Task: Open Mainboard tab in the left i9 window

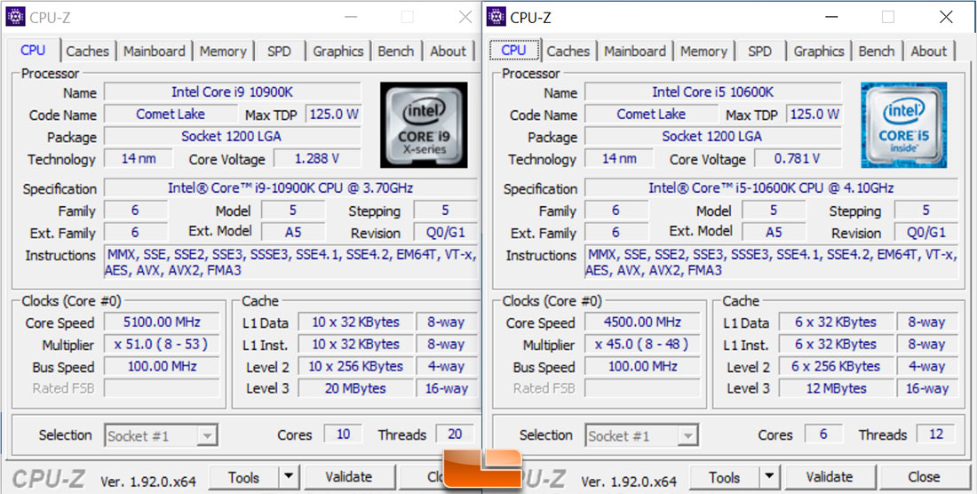Action: click(154, 51)
